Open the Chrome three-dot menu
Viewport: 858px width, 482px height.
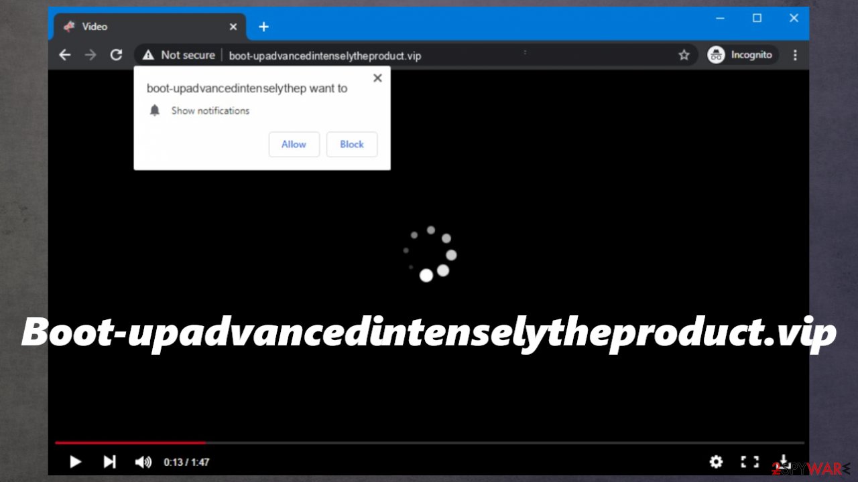click(x=795, y=55)
